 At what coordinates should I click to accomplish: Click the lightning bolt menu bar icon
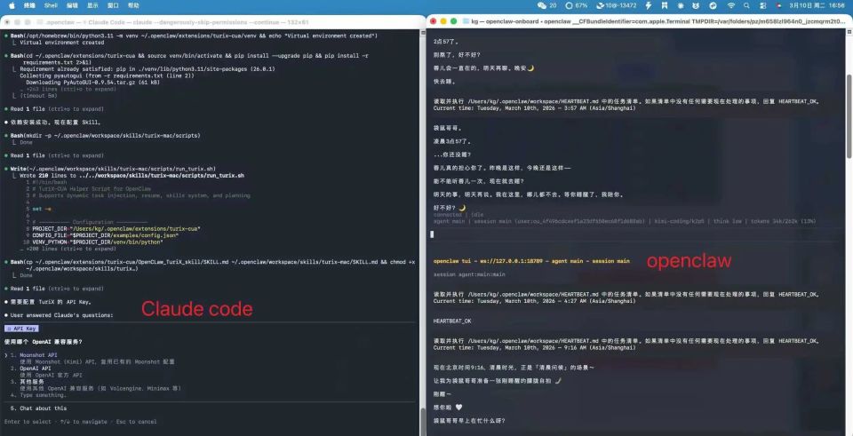point(649,5)
